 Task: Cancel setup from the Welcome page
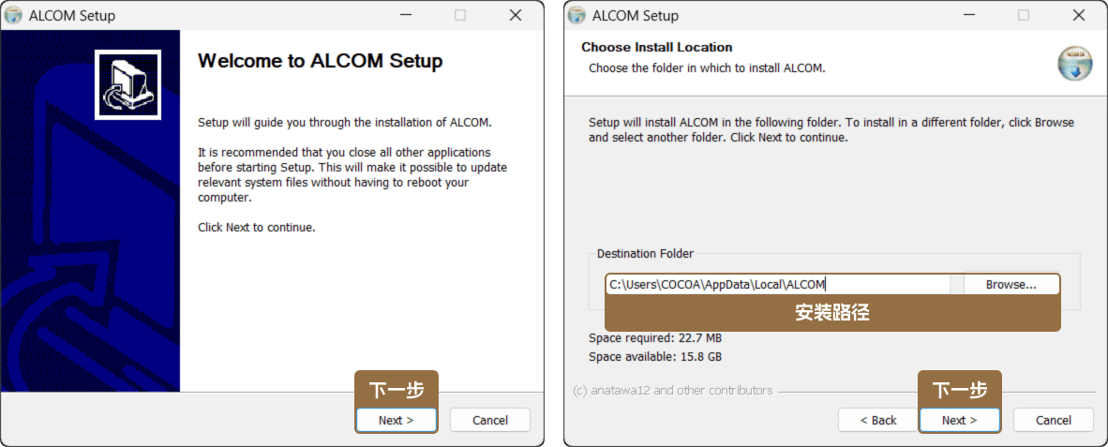coord(490,420)
